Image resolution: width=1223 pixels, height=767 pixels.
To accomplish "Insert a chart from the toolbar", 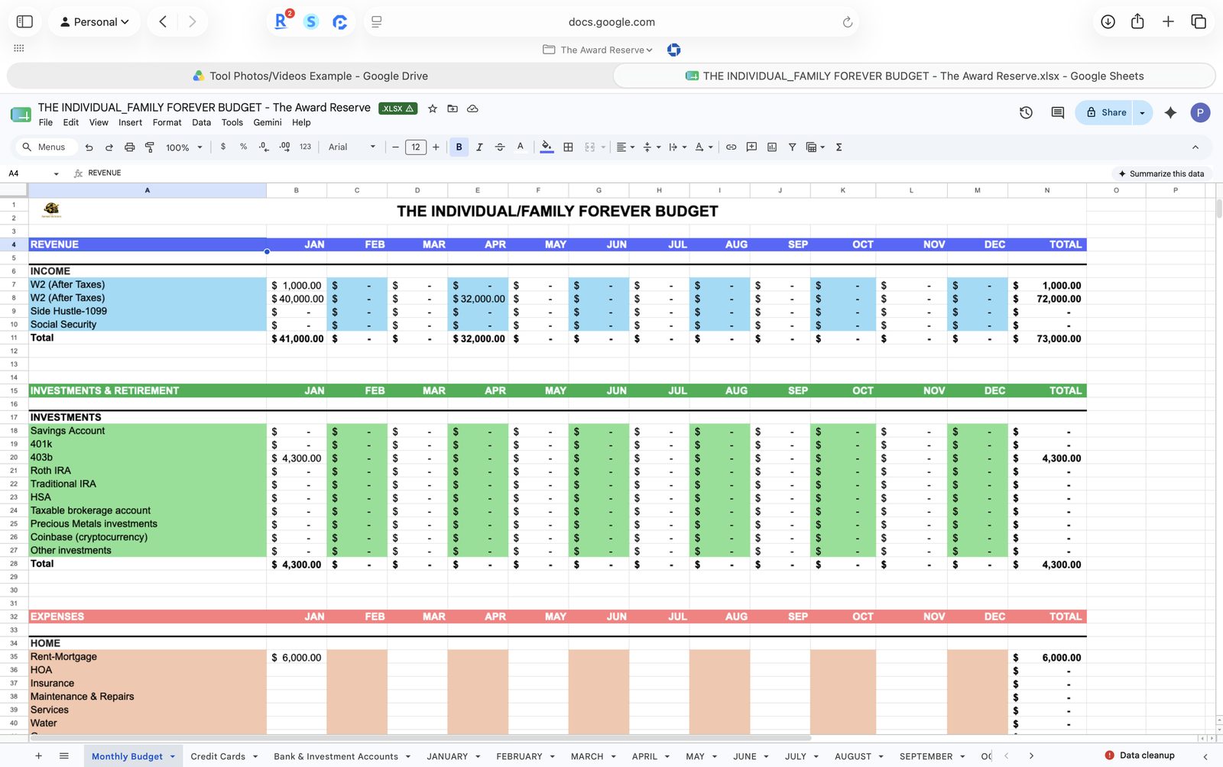I will [772, 147].
